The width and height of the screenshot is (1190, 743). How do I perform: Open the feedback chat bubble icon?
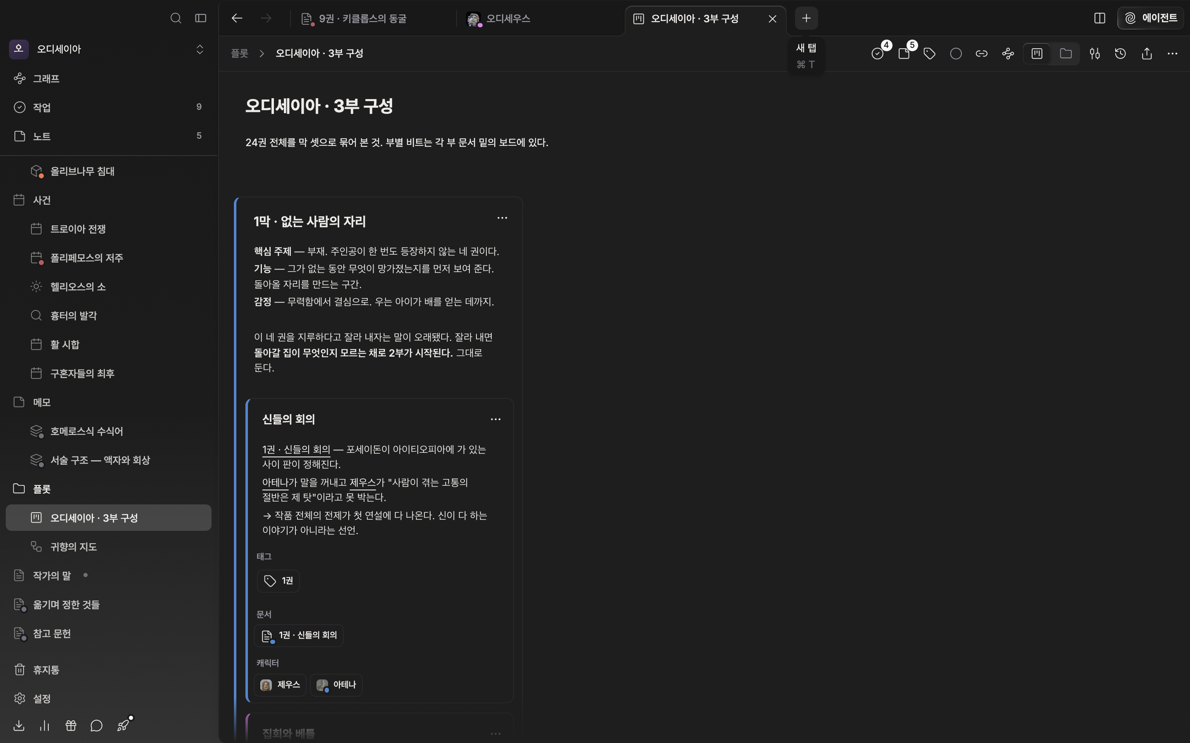(x=96, y=726)
